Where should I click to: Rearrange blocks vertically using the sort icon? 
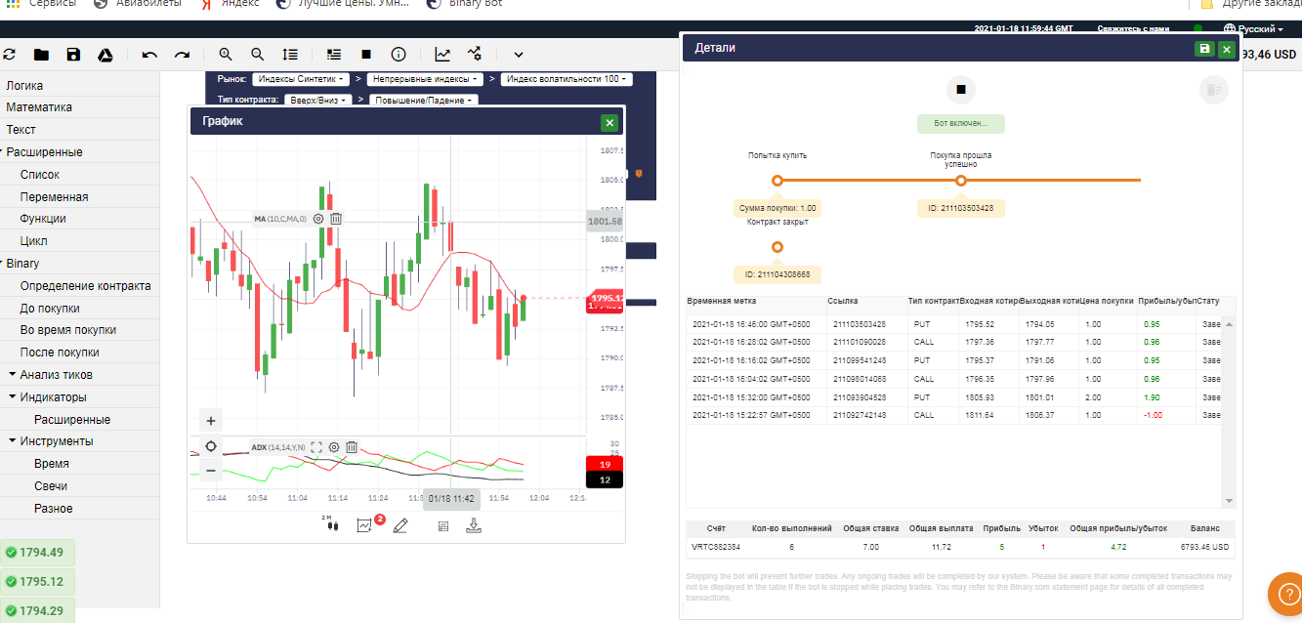tap(290, 55)
